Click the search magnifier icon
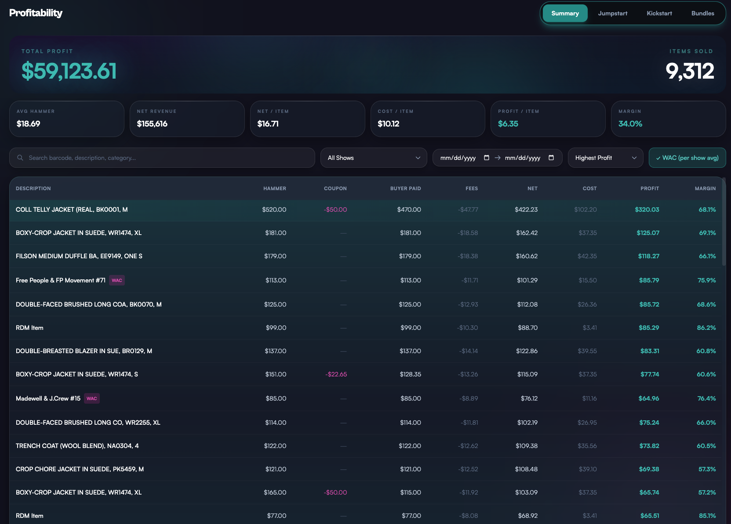 20,158
